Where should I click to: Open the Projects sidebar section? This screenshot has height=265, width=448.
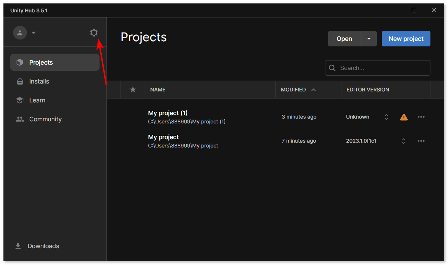(55, 62)
